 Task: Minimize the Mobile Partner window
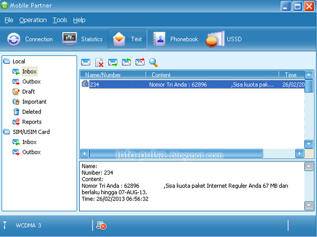pyautogui.click(x=285, y=6)
